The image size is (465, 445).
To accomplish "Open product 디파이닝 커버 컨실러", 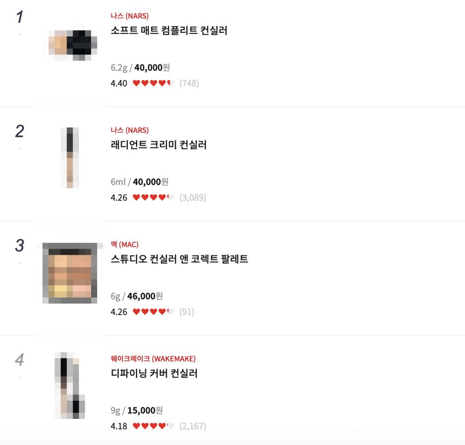I will tap(154, 373).
